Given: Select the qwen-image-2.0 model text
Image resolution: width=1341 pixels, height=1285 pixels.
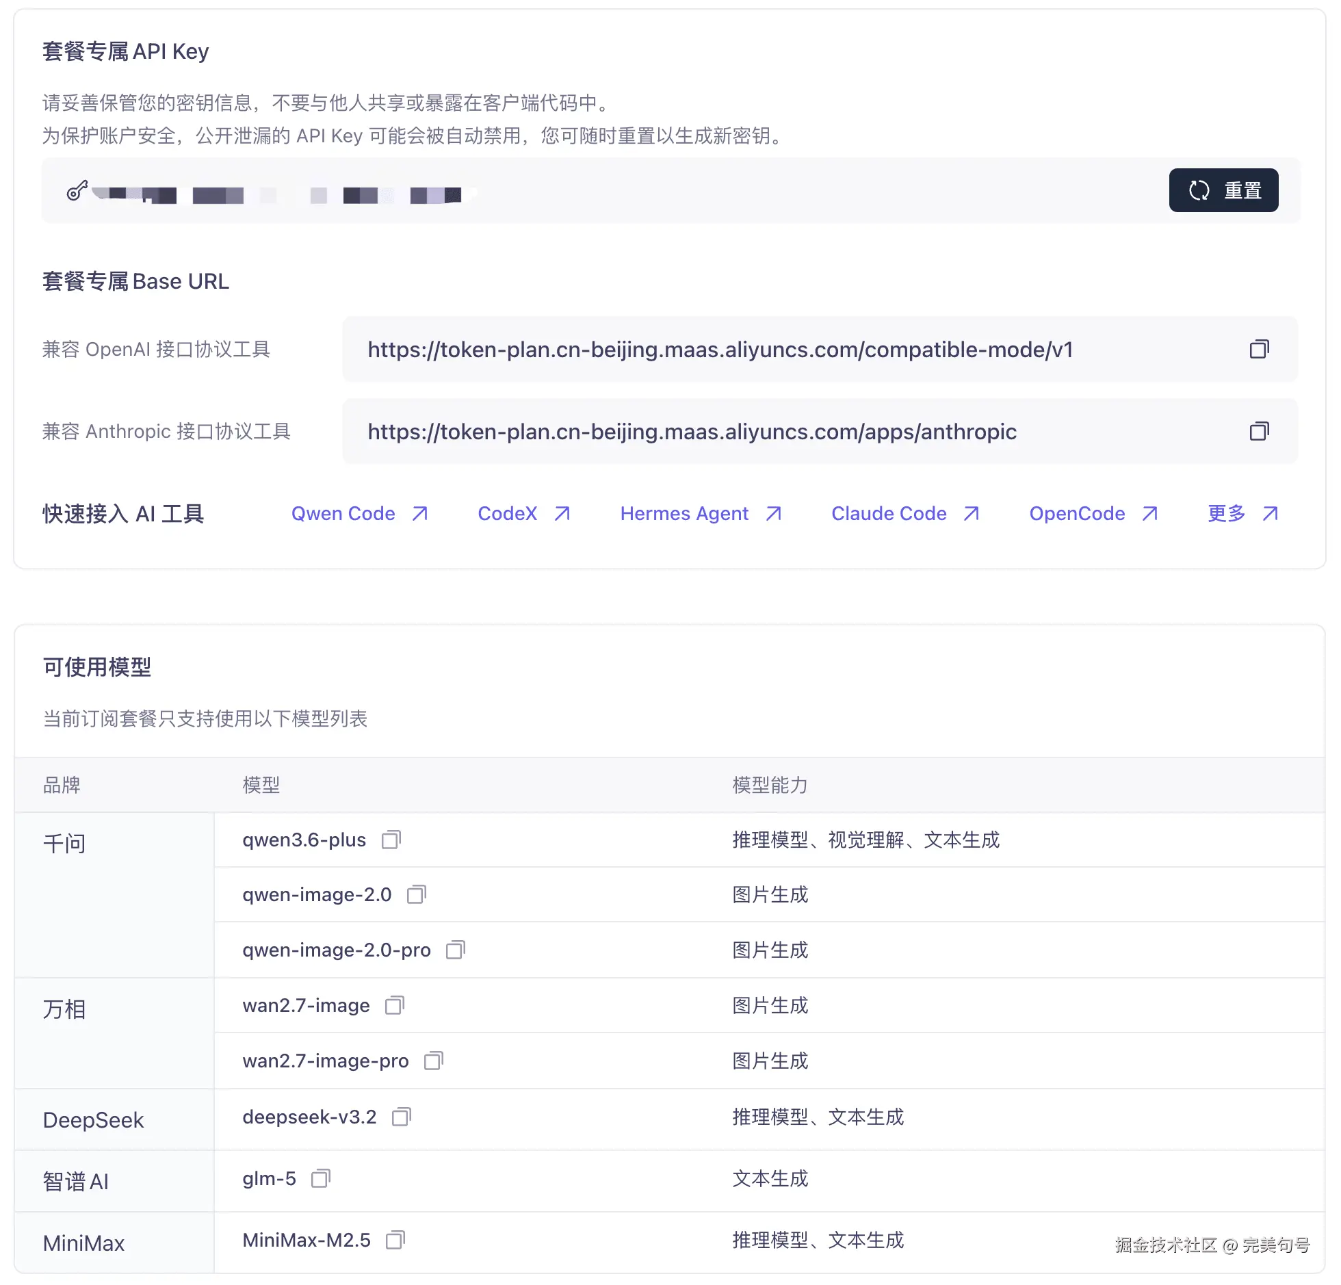Looking at the screenshot, I should tap(317, 894).
